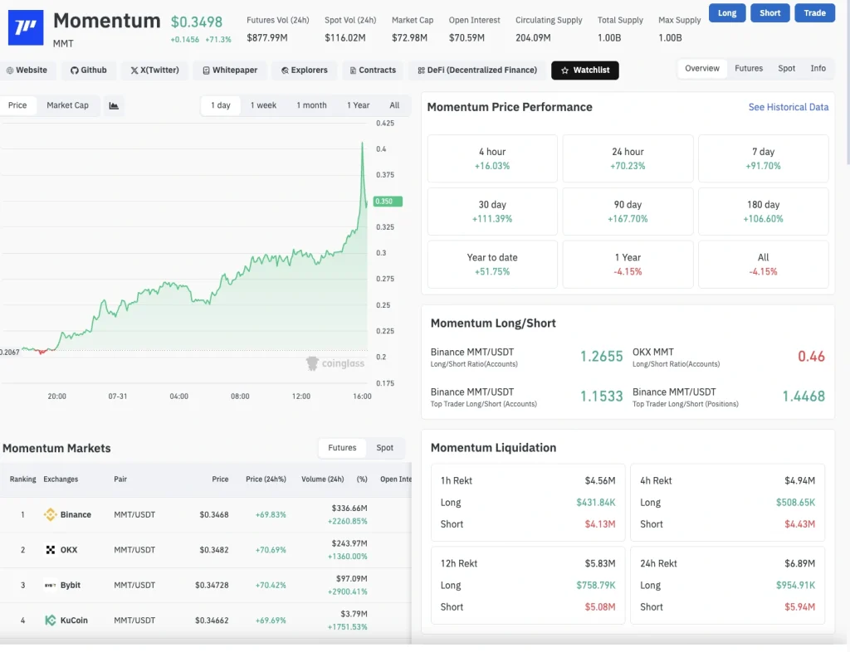Screen dimensions: 850x652
Task: Switch to the Overview tab
Action: click(x=702, y=69)
